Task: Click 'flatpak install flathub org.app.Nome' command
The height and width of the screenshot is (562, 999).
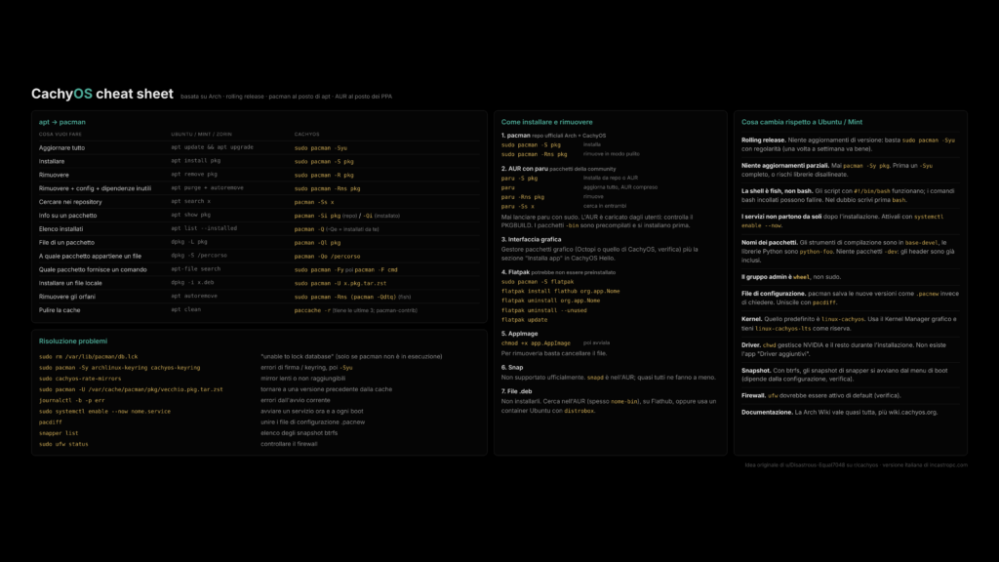Action: [x=561, y=291]
